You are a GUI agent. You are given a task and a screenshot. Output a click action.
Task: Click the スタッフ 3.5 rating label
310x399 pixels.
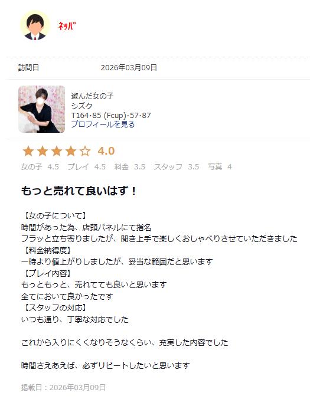(x=177, y=166)
